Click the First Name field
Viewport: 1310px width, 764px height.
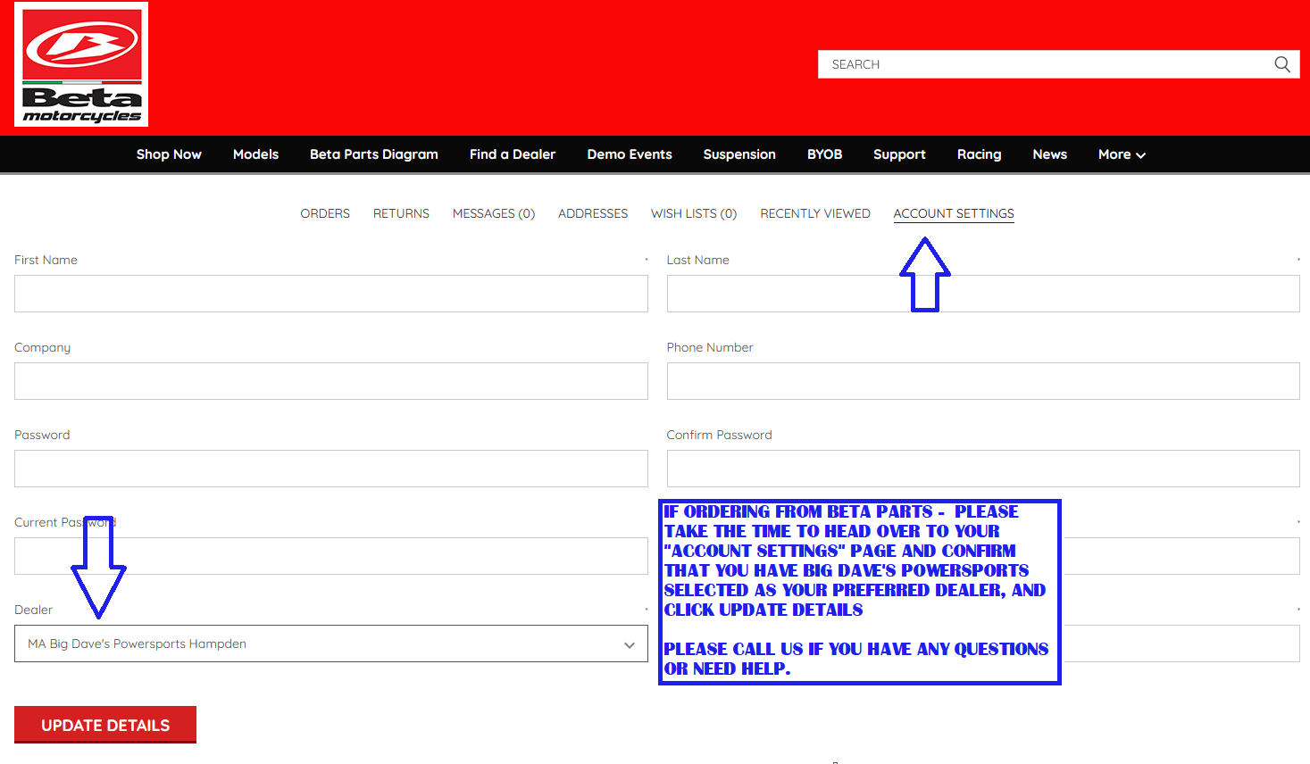point(331,294)
